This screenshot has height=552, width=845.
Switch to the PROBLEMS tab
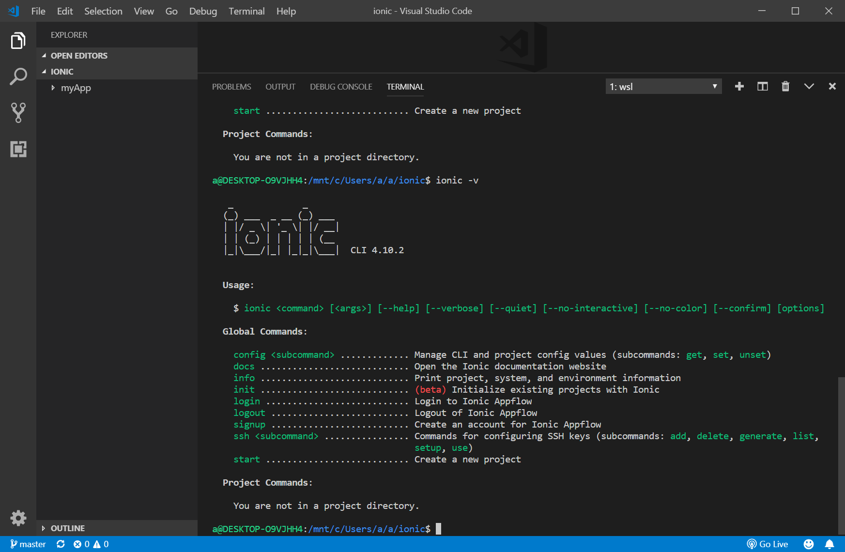(x=231, y=87)
